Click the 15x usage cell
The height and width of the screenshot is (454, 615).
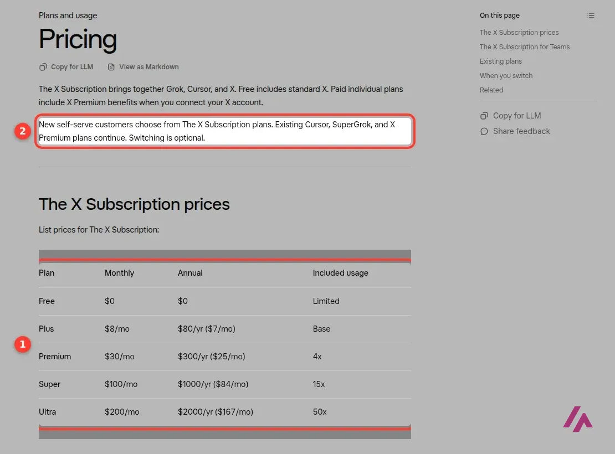[319, 384]
